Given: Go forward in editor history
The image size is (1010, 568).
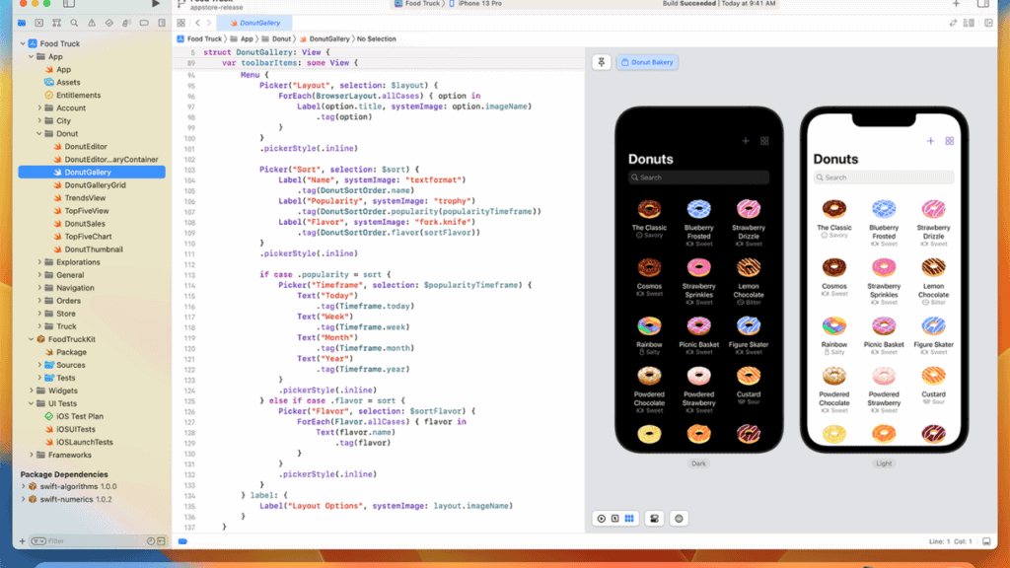Looking at the screenshot, I should coord(209,24).
